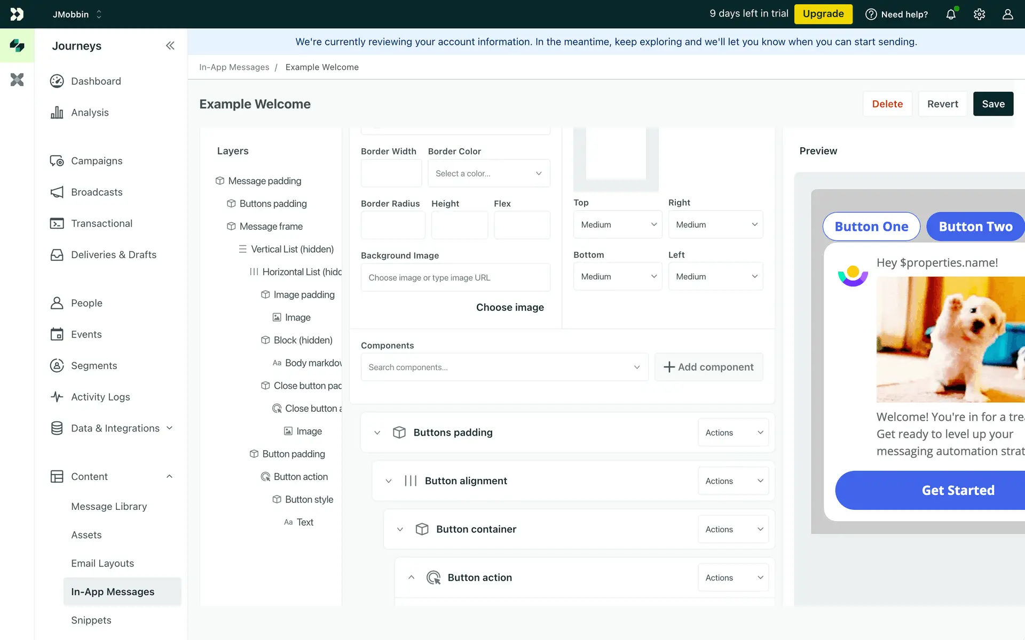
Task: Collapse the Content section in sidebar
Action: pos(169,476)
